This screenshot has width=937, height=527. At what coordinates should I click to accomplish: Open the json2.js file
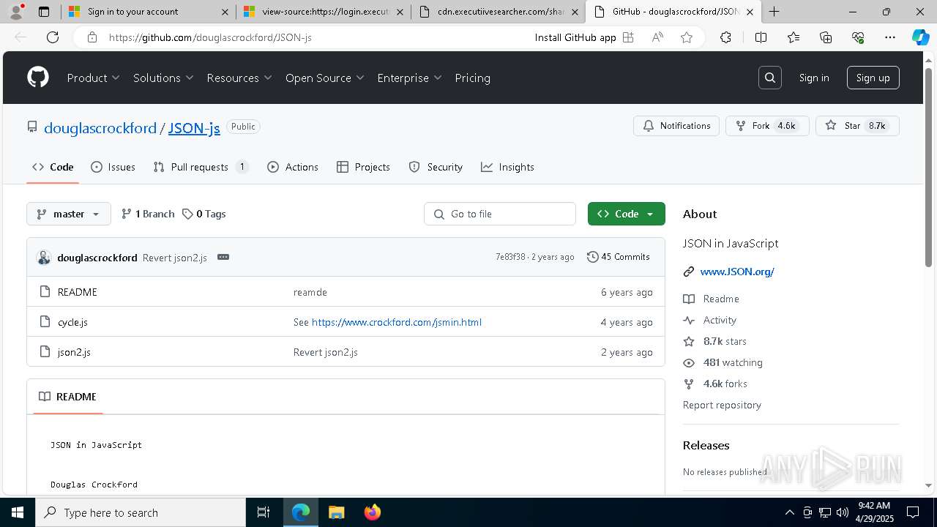[74, 352]
